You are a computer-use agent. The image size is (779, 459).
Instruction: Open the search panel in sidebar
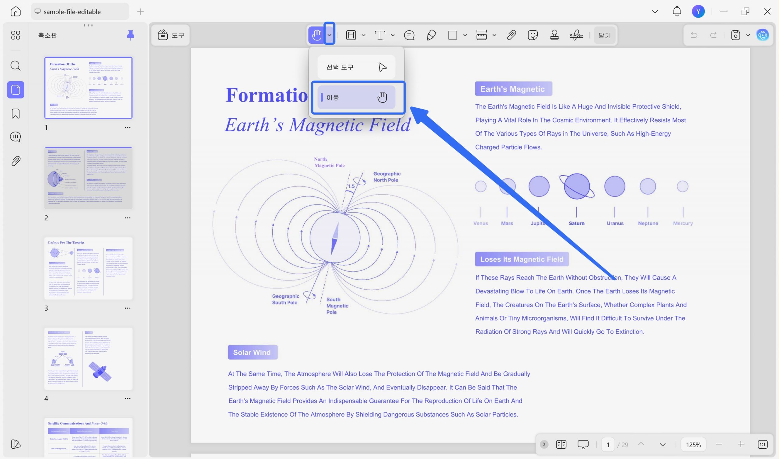(x=16, y=66)
